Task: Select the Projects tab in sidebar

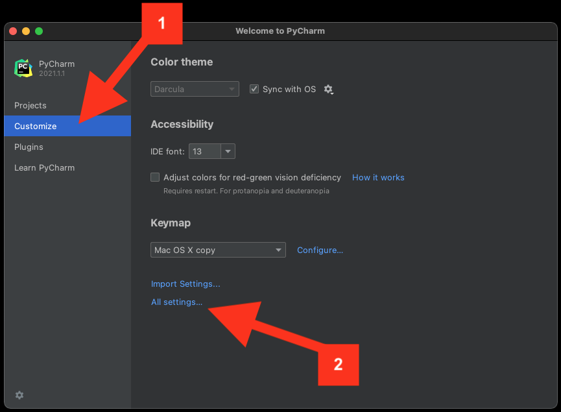Action: 30,105
